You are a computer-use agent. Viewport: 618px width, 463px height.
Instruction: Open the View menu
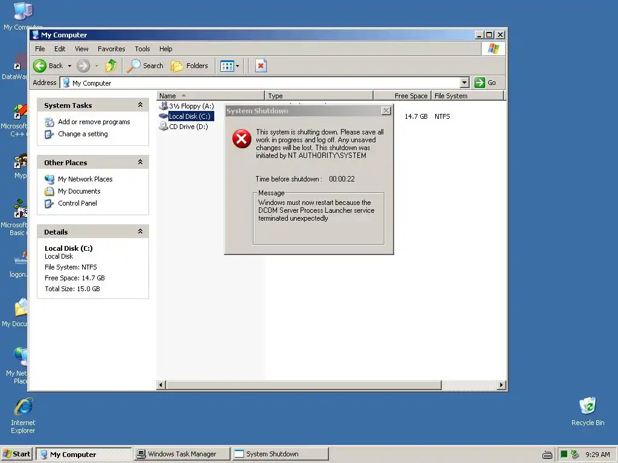tap(81, 49)
